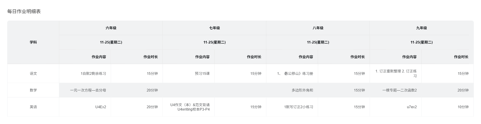Select the 1默写订正2小练习 cell
Screen dimensions: 481x124
click(x=298, y=107)
